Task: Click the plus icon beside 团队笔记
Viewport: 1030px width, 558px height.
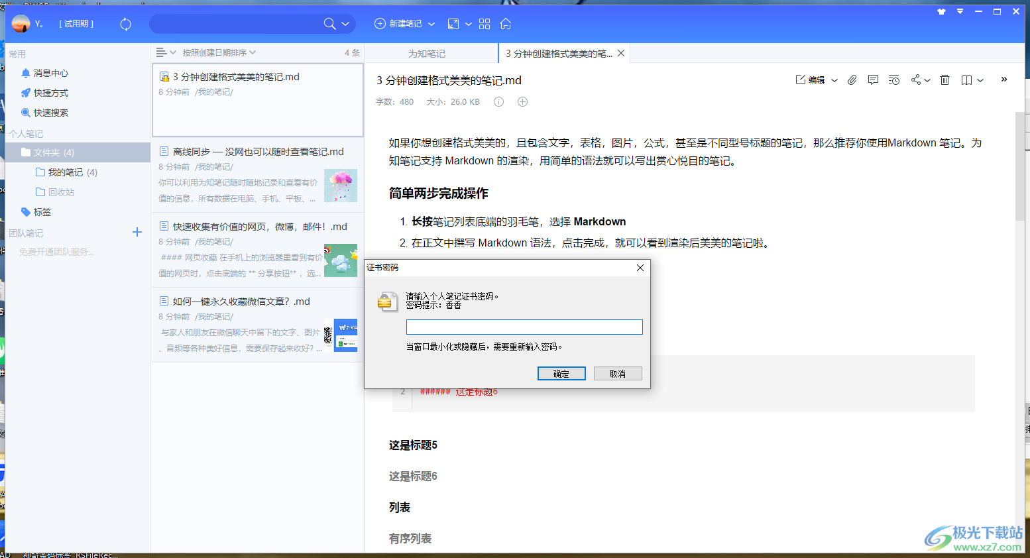Action: click(137, 232)
